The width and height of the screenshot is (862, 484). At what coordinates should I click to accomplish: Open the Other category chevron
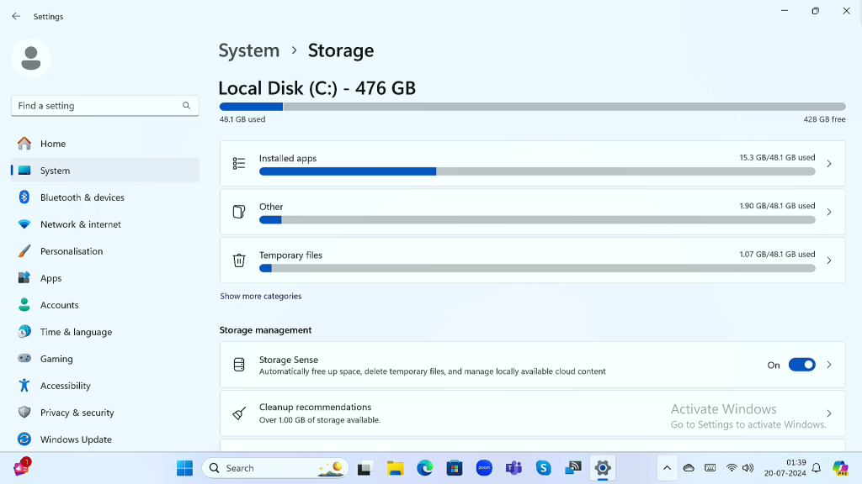coord(829,212)
